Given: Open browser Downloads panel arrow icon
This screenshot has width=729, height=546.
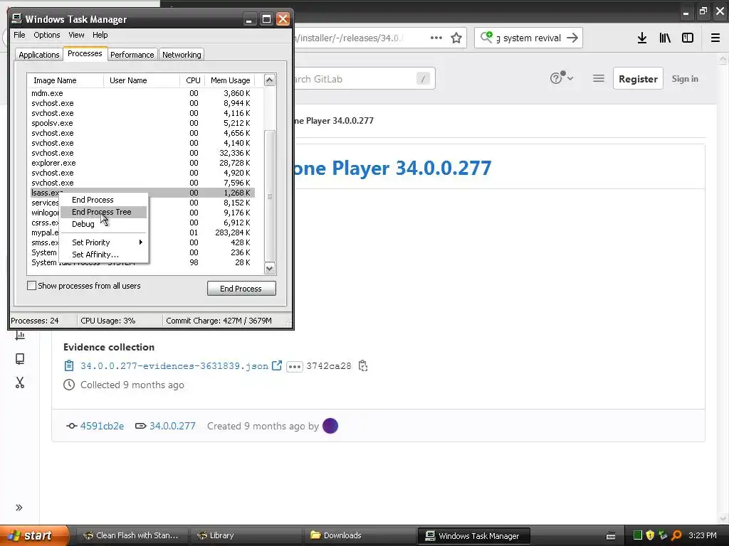Looking at the screenshot, I should (642, 38).
